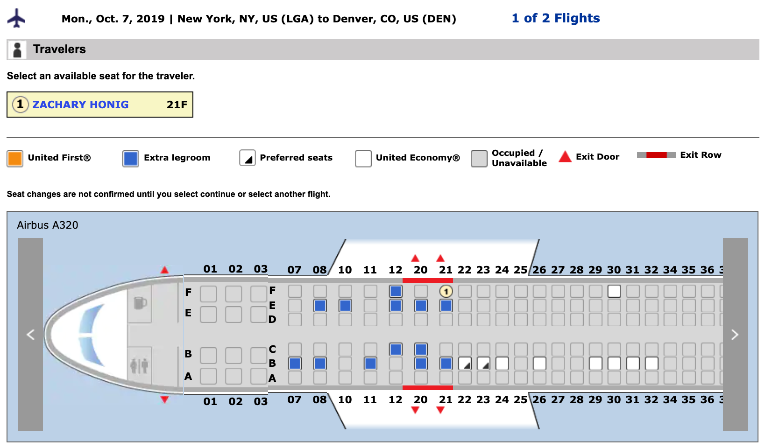Choose extra legroom seat 07B
This screenshot has height=448, width=765.
[295, 364]
